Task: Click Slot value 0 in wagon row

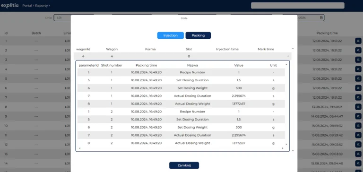Action: click(189, 56)
